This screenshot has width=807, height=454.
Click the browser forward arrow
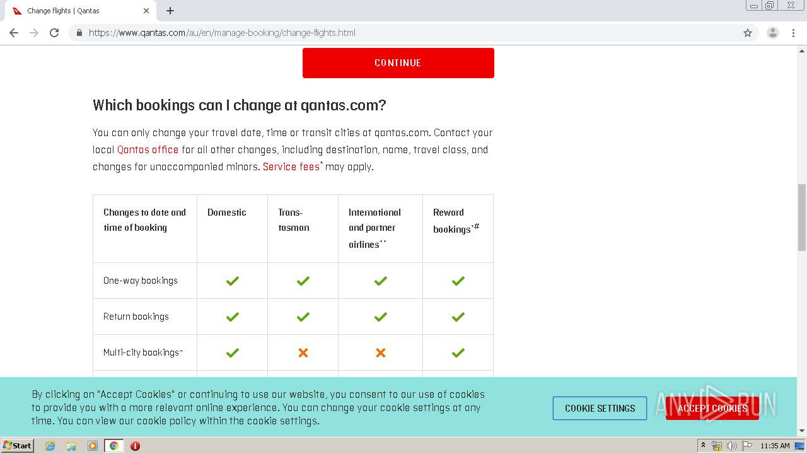pos(34,33)
